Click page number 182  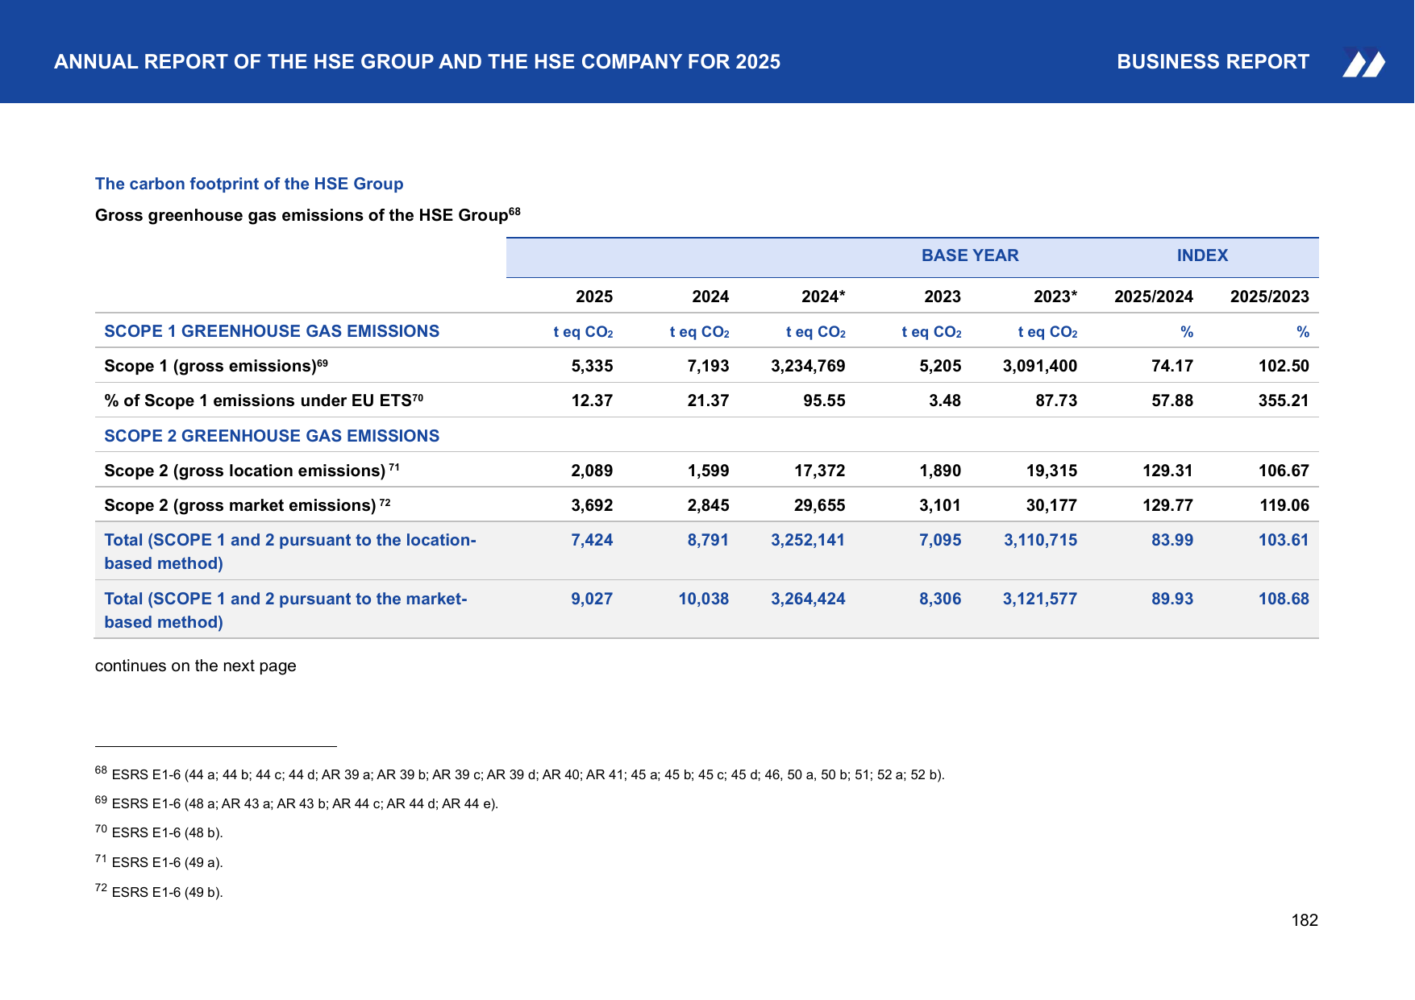[1305, 920]
